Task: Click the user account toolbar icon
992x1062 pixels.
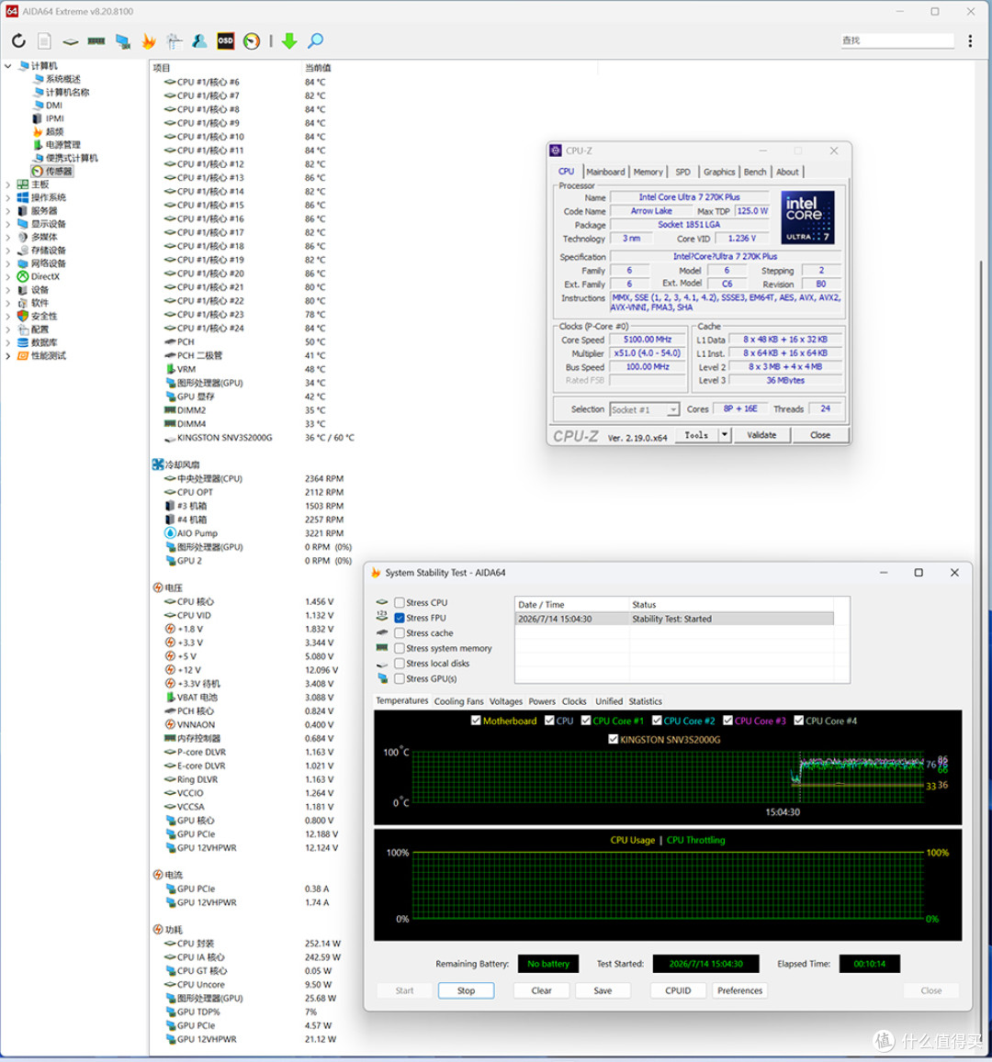Action: click(x=199, y=41)
